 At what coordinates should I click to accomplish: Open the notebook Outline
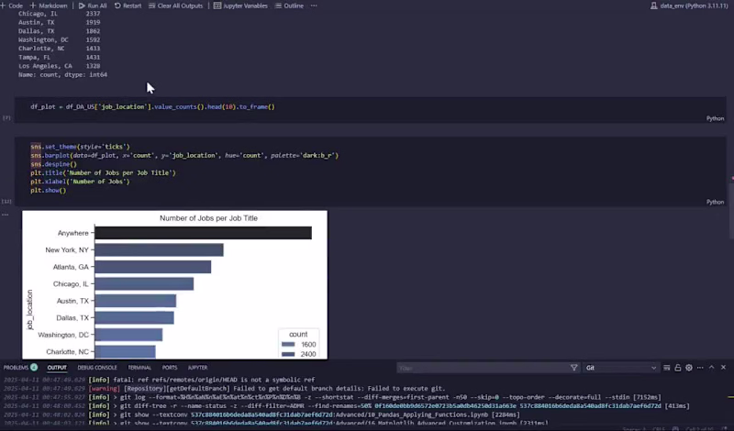pyautogui.click(x=289, y=6)
